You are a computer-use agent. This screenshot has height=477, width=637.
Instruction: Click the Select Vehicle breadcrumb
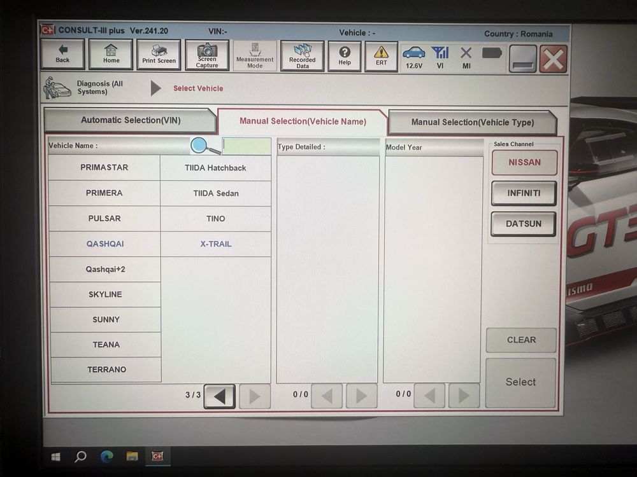[198, 88]
